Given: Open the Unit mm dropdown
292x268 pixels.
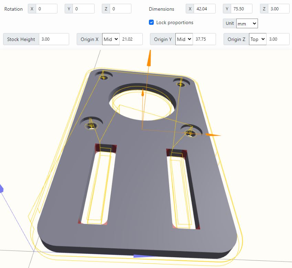Looking at the screenshot, I should [x=247, y=23].
